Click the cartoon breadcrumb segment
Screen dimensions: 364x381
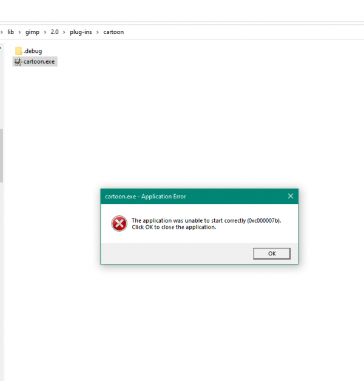[113, 32]
